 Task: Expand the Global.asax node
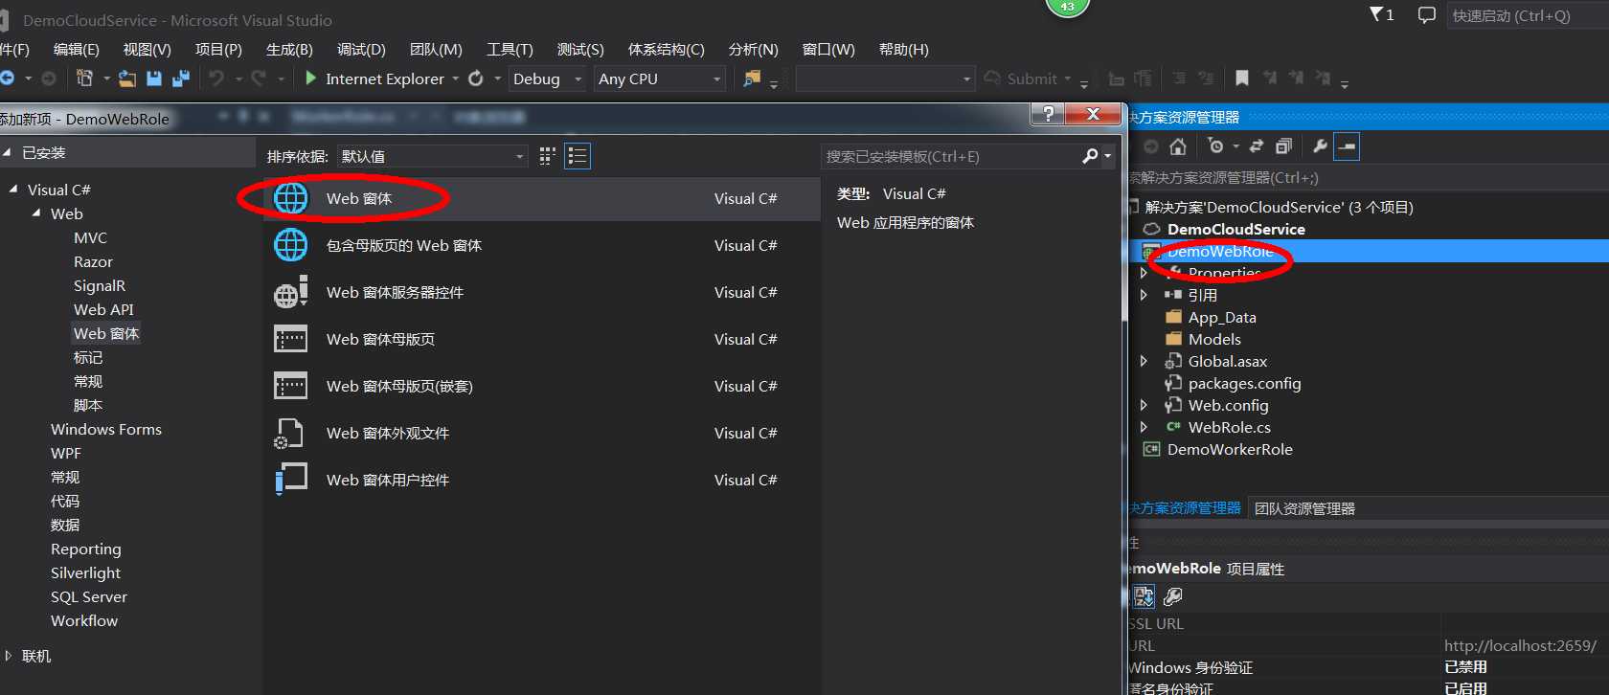(1144, 361)
